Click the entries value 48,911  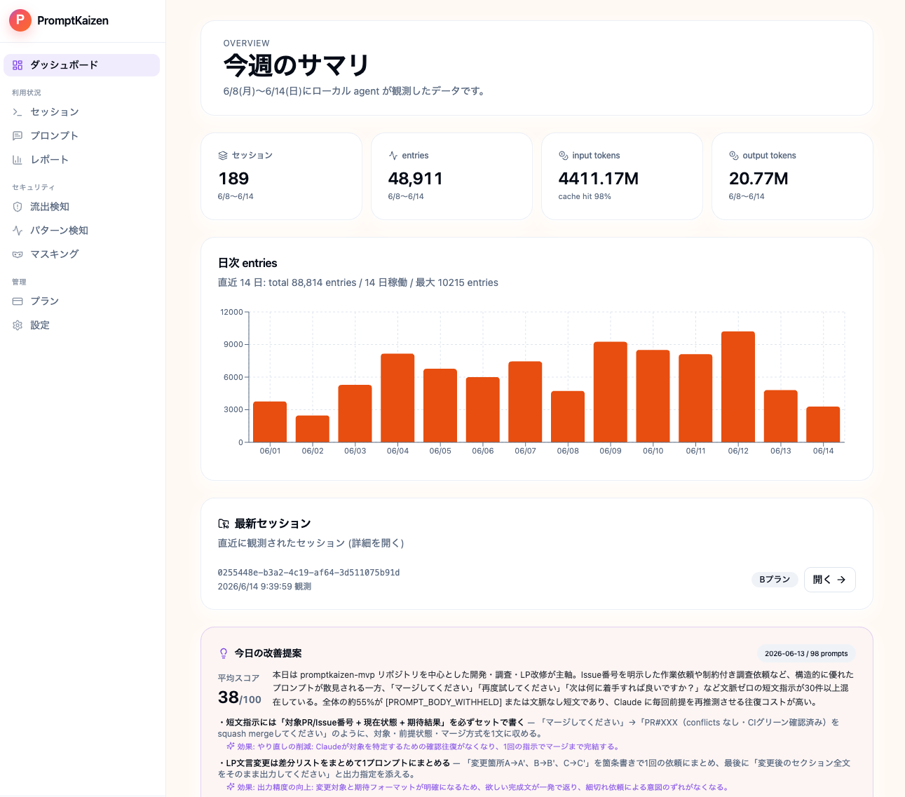416,179
